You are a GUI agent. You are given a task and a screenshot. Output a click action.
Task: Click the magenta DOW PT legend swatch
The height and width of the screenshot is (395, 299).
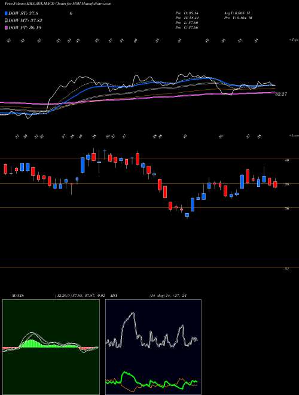(7, 28)
